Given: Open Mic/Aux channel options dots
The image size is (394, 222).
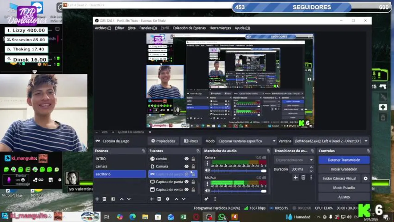Looking at the screenshot, I should (x=207, y=184).
